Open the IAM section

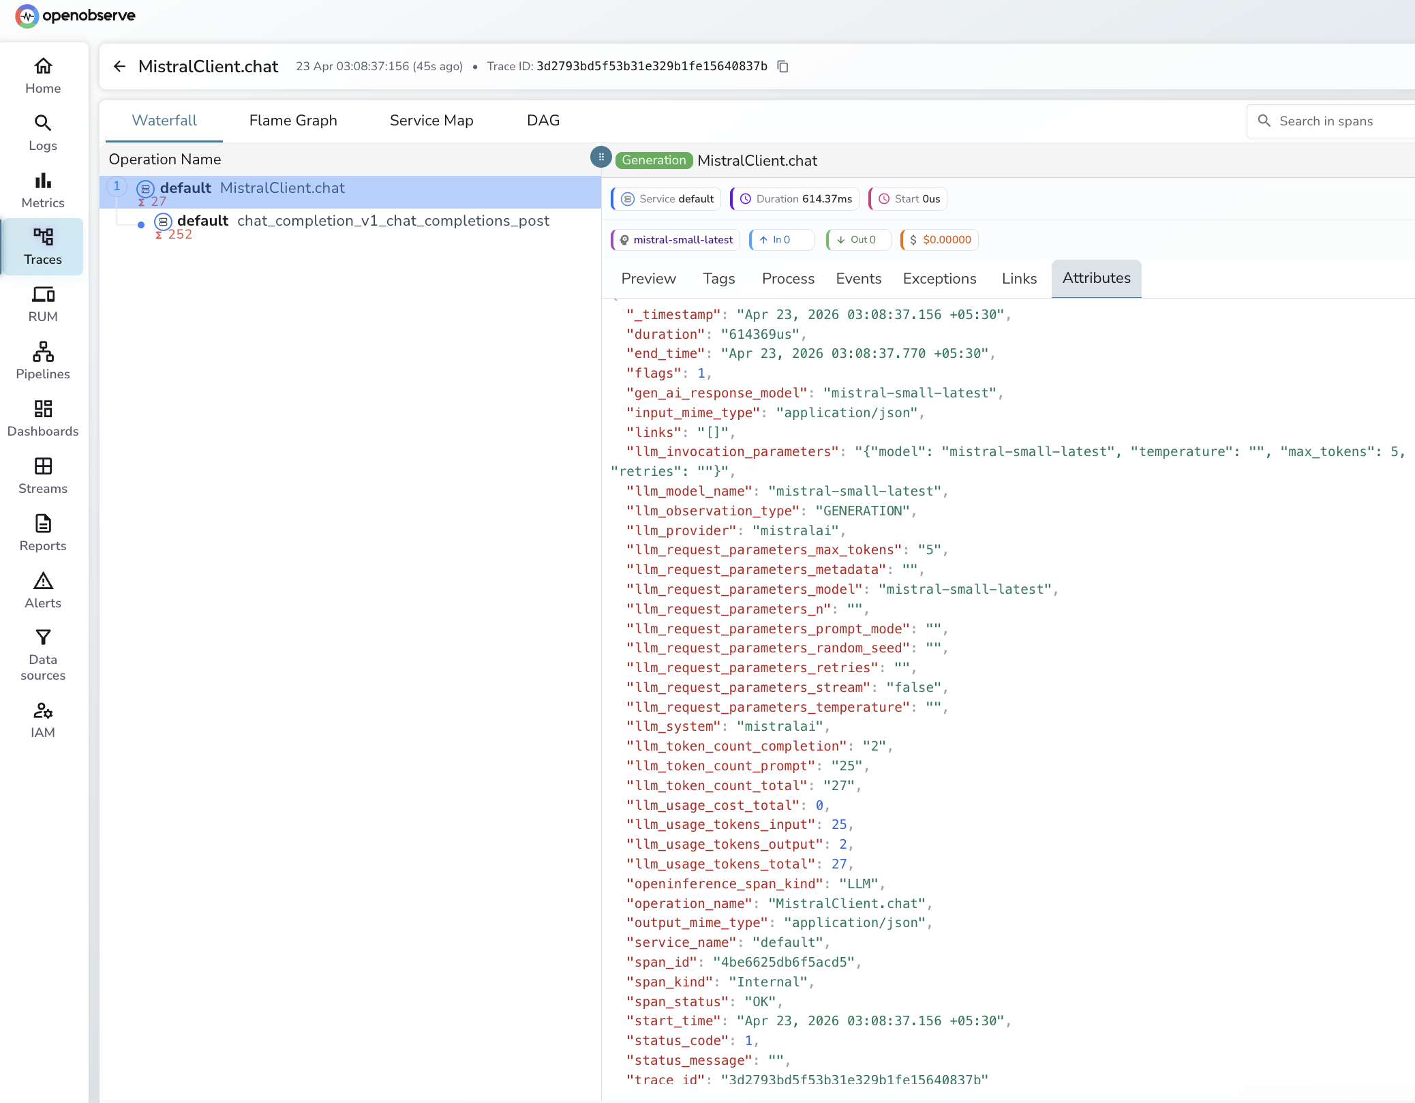[x=42, y=719]
